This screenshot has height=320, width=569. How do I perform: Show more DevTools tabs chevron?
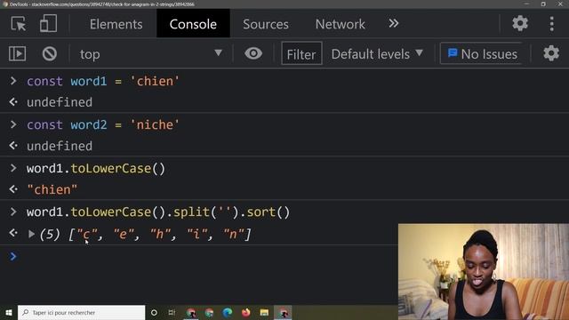coord(394,24)
